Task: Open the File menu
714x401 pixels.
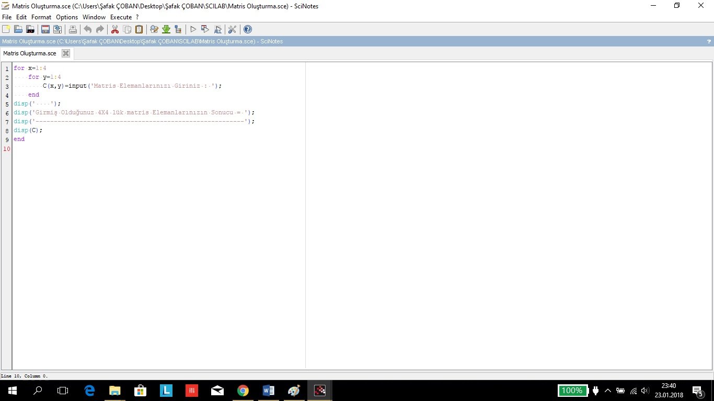Action: 7,17
